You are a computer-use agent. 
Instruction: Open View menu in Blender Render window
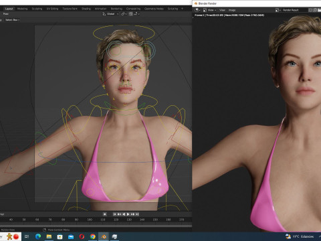click(222, 10)
